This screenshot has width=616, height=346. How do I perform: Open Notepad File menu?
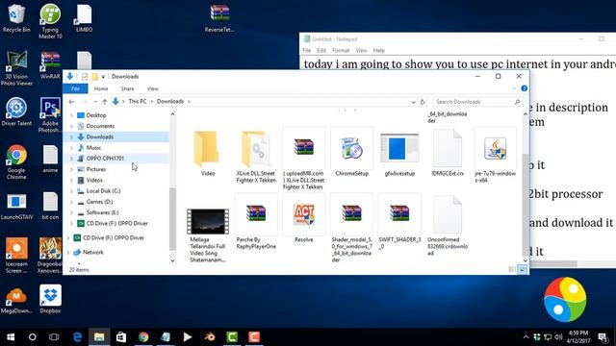pyautogui.click(x=306, y=50)
